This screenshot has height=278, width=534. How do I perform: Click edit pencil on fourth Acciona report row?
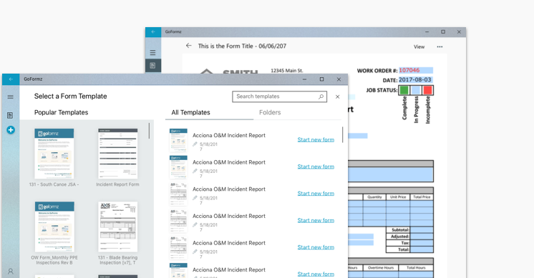pyautogui.click(x=195, y=224)
